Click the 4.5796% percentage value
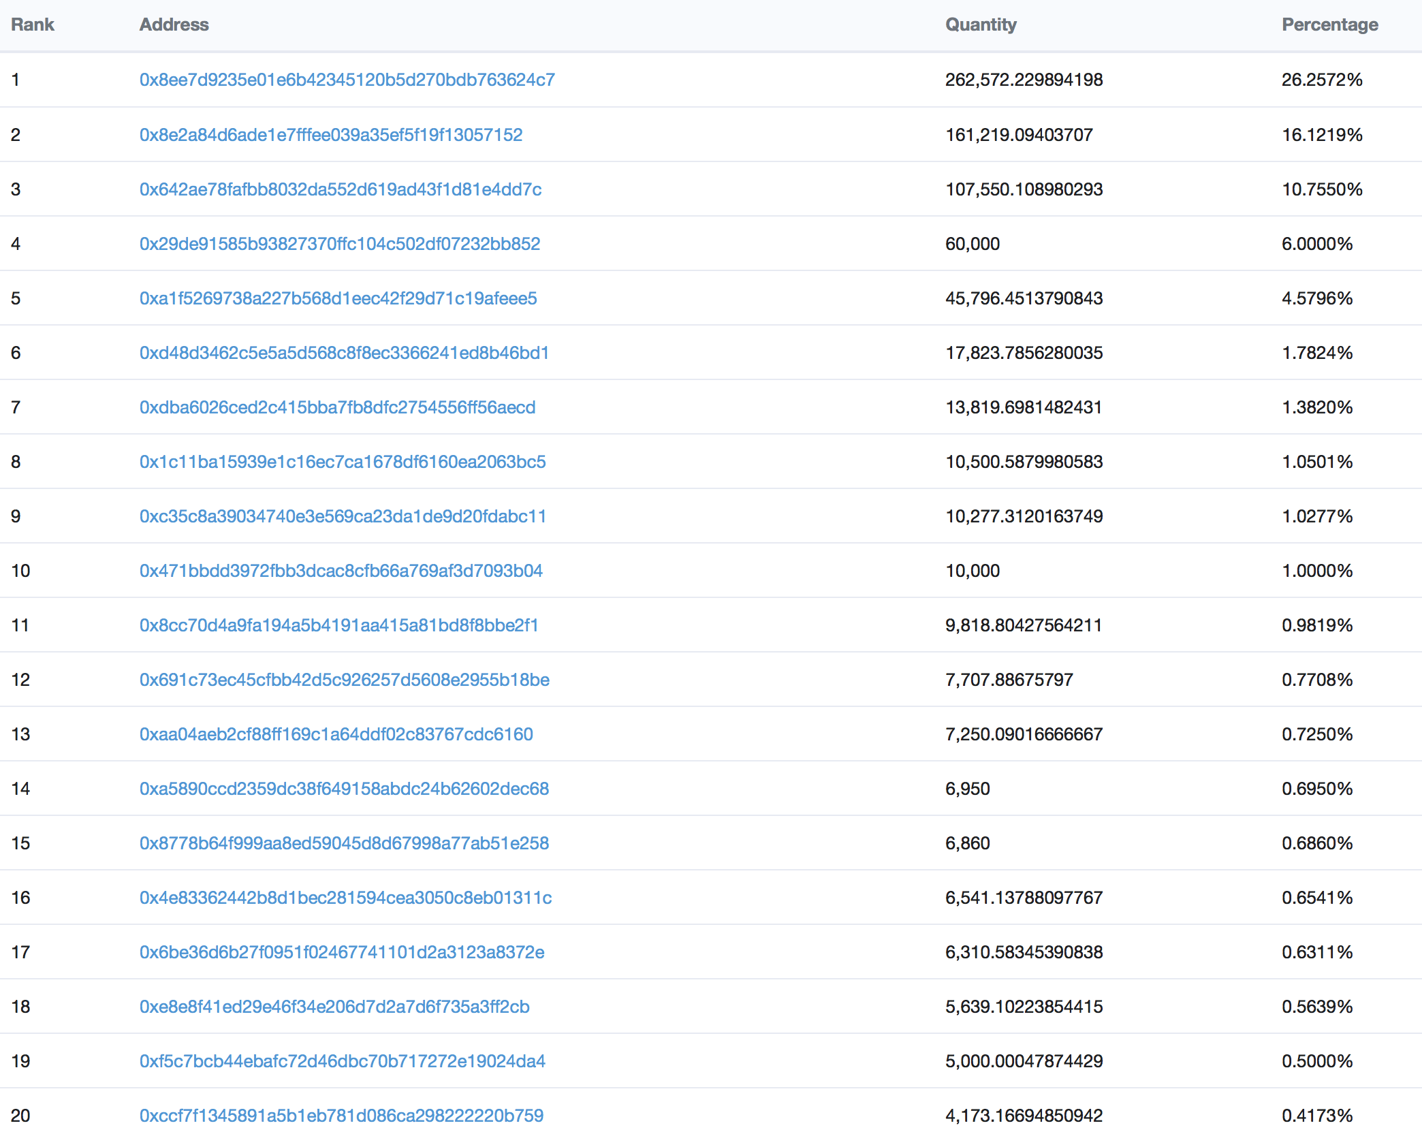Screen dimensions: 1422x1132 click(1317, 298)
